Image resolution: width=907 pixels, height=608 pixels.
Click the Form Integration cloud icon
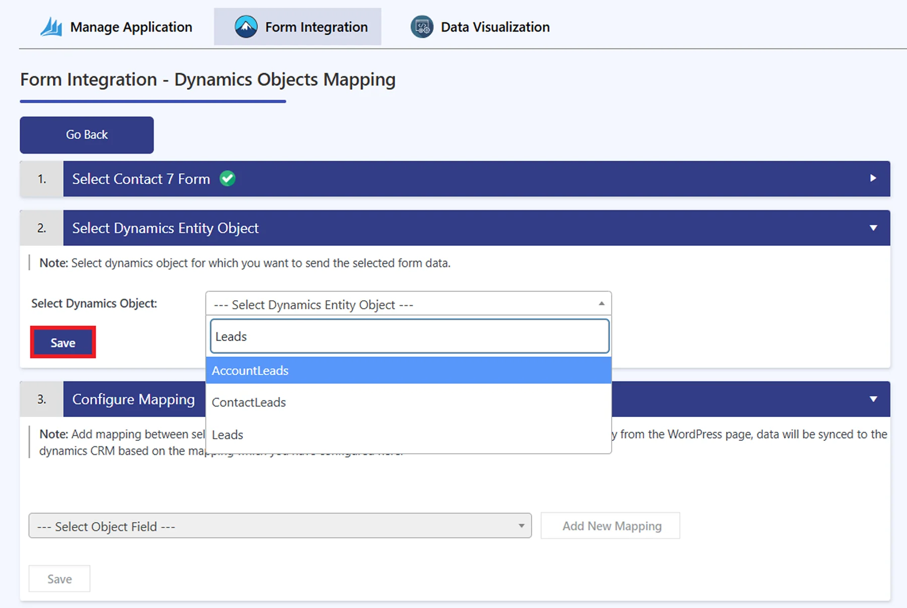[245, 26]
